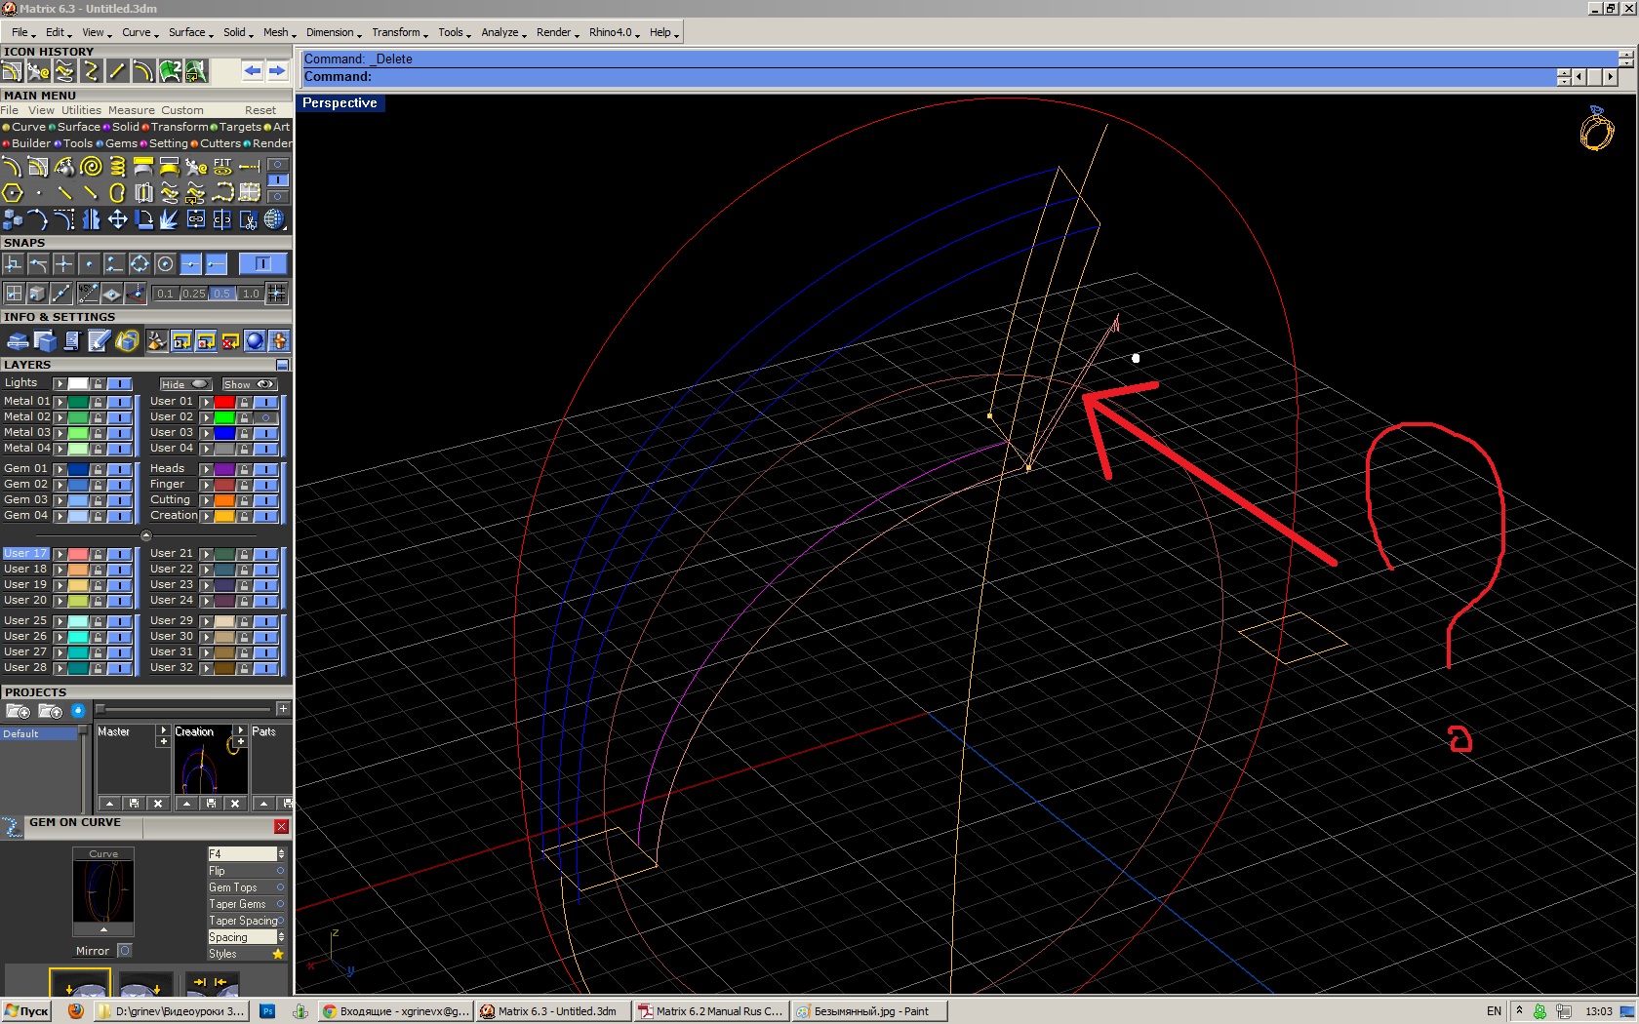The height and width of the screenshot is (1024, 1639).
Task: Open Styles with the star button
Action: [x=278, y=954]
